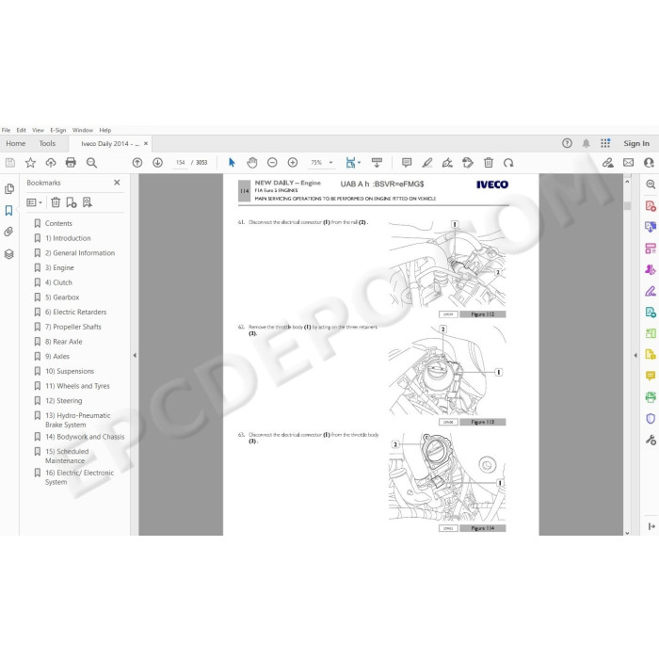Delete selected bookmark trash icon
The width and height of the screenshot is (659, 659).
(56, 202)
